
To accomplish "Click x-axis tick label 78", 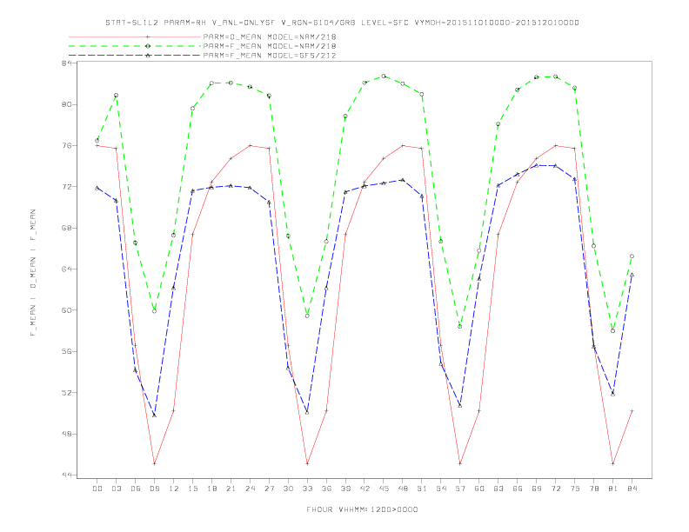I will 593,489.
